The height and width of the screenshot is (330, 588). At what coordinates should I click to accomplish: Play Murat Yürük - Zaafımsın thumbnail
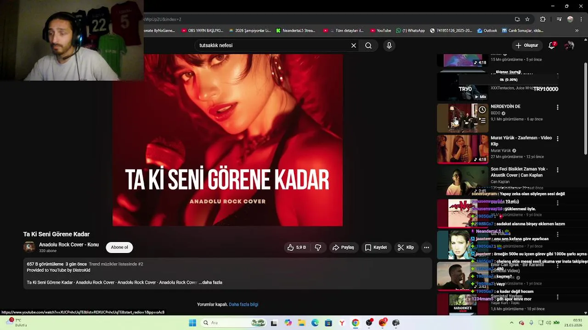tap(463, 149)
